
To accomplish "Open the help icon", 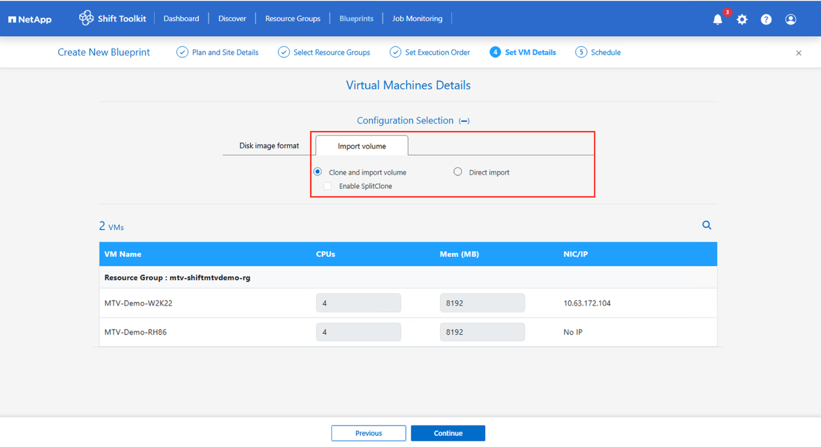I will [x=766, y=18].
